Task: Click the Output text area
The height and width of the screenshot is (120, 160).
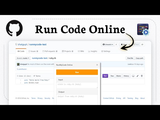Action: tap(77, 100)
